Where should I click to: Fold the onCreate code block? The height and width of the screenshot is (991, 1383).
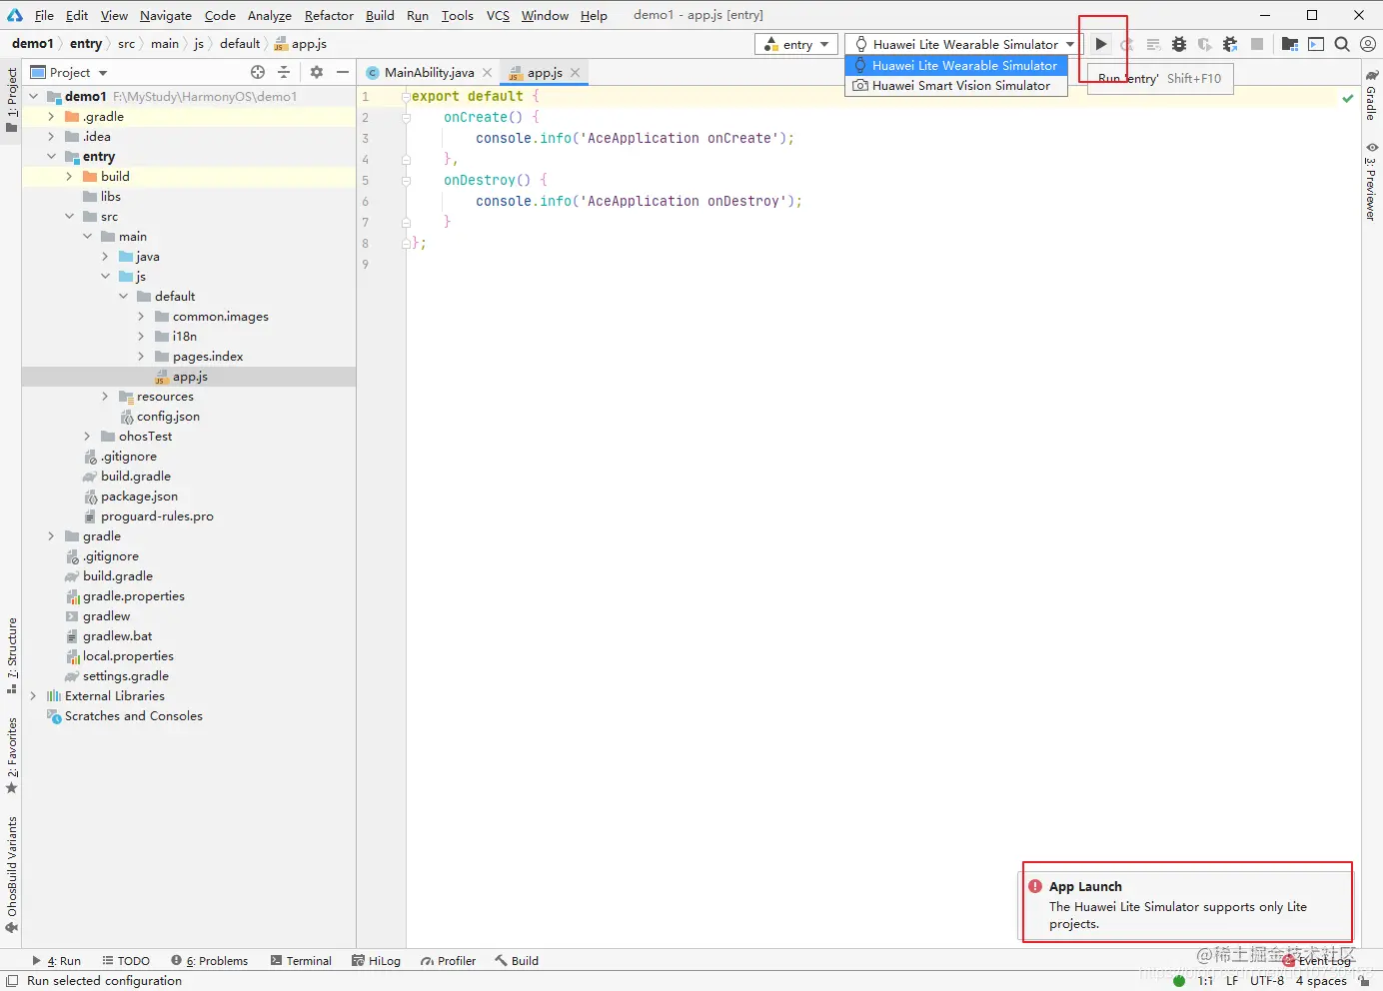[x=407, y=118]
